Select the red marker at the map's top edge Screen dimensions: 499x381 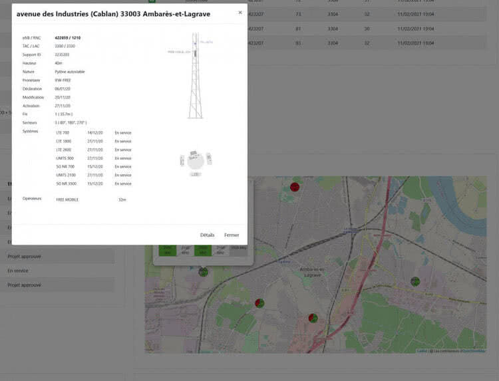coord(295,187)
